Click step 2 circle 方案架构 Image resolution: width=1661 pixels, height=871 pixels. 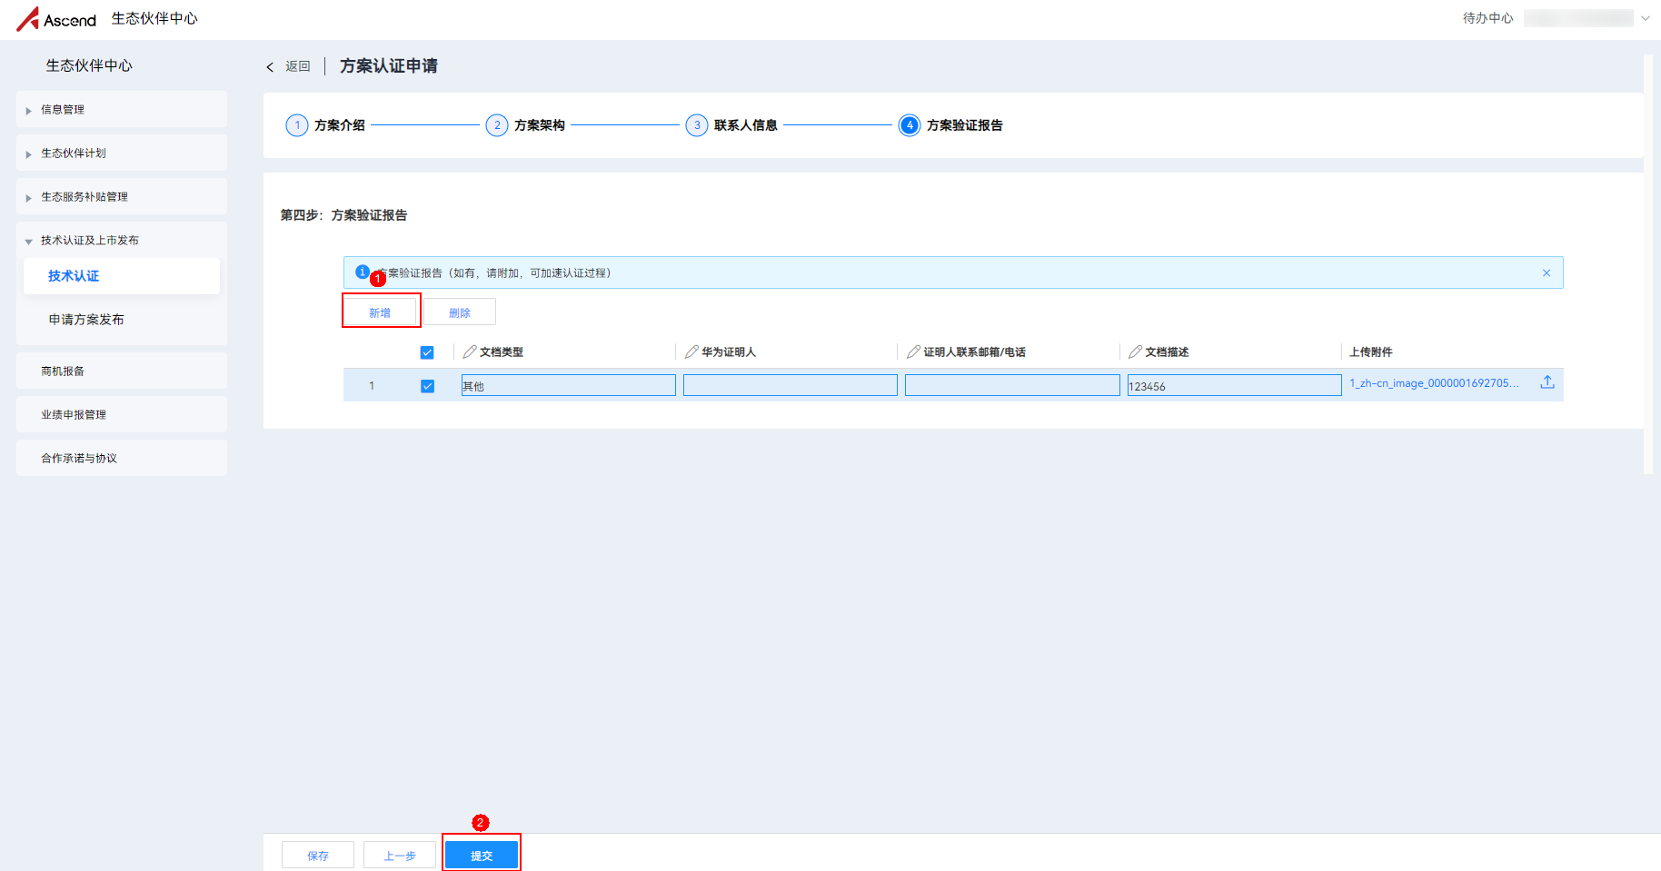[497, 125]
